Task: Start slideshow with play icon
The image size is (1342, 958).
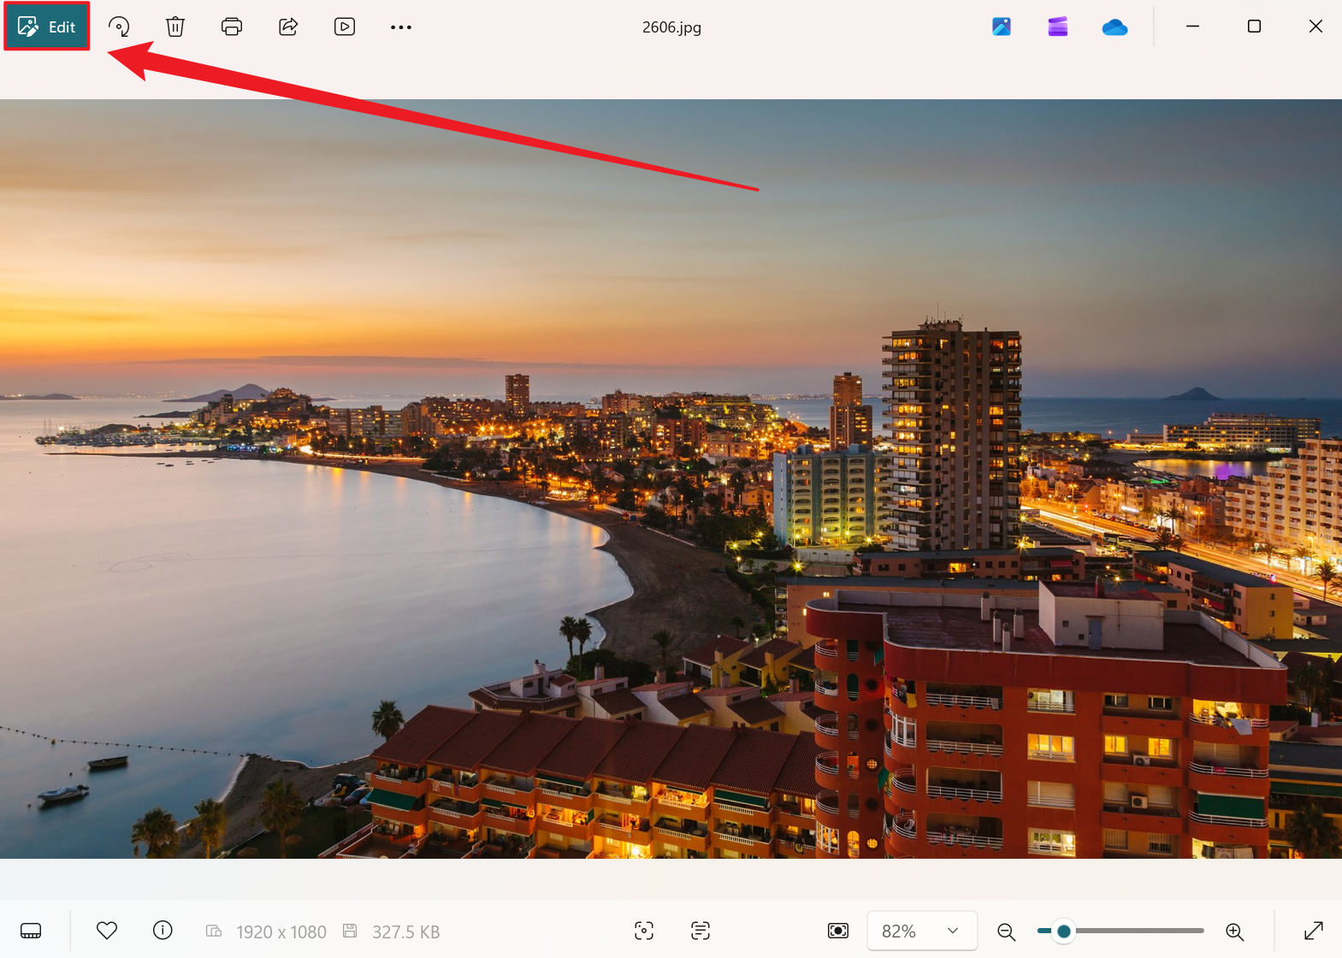Action: click(x=345, y=27)
